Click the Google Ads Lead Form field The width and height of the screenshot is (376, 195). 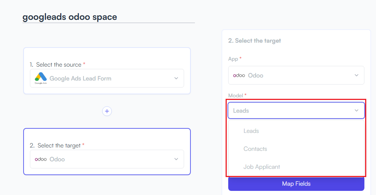coord(107,78)
